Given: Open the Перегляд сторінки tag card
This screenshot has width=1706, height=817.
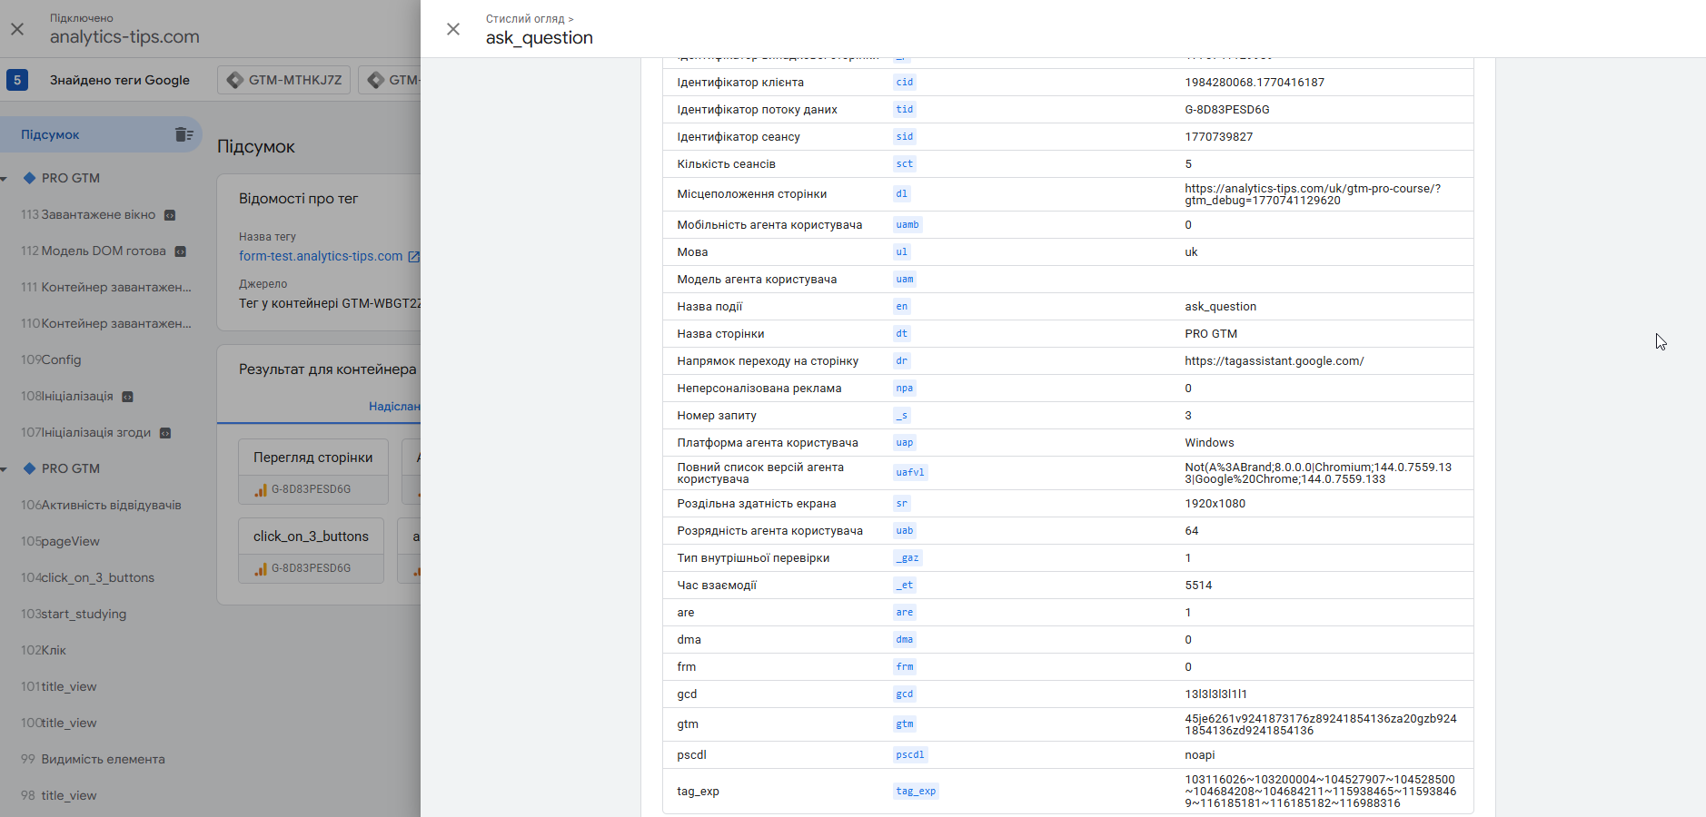Looking at the screenshot, I should (x=312, y=458).
